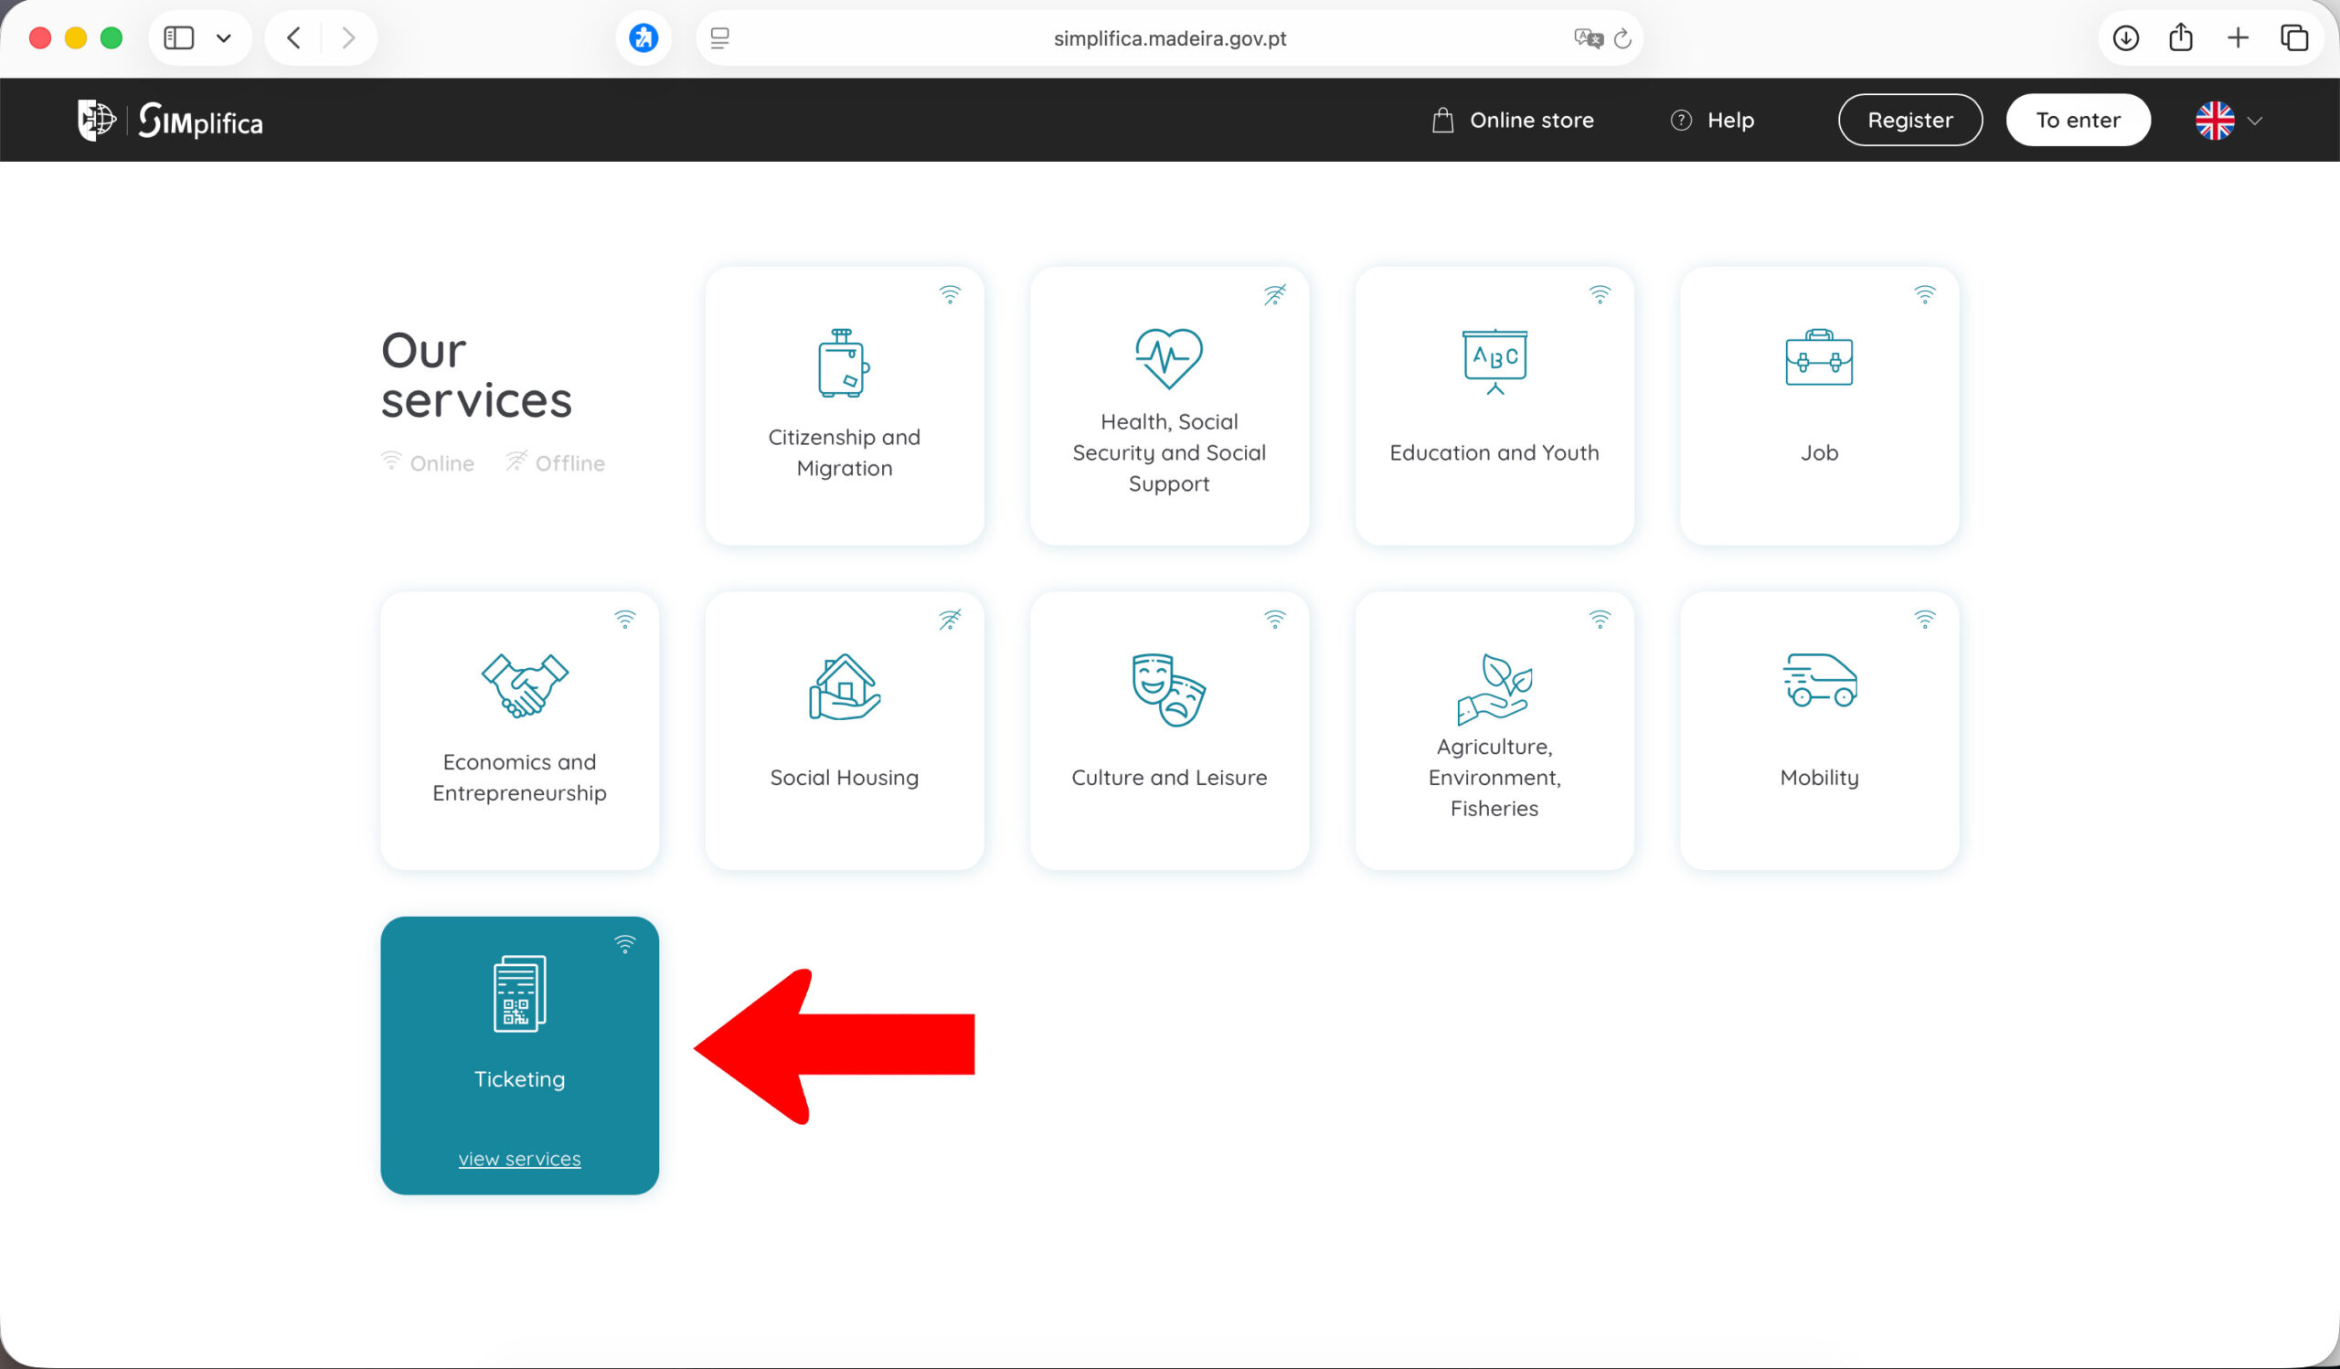Viewport: 2340px width, 1369px height.
Task: Click the Economics handshake icon
Action: click(x=524, y=685)
